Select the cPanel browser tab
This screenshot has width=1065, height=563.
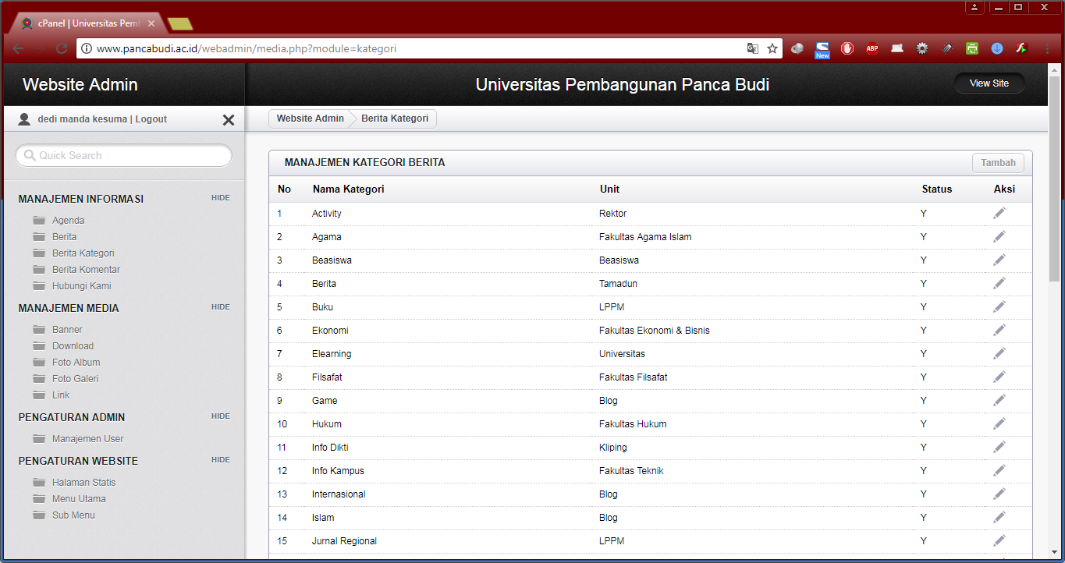(87, 23)
